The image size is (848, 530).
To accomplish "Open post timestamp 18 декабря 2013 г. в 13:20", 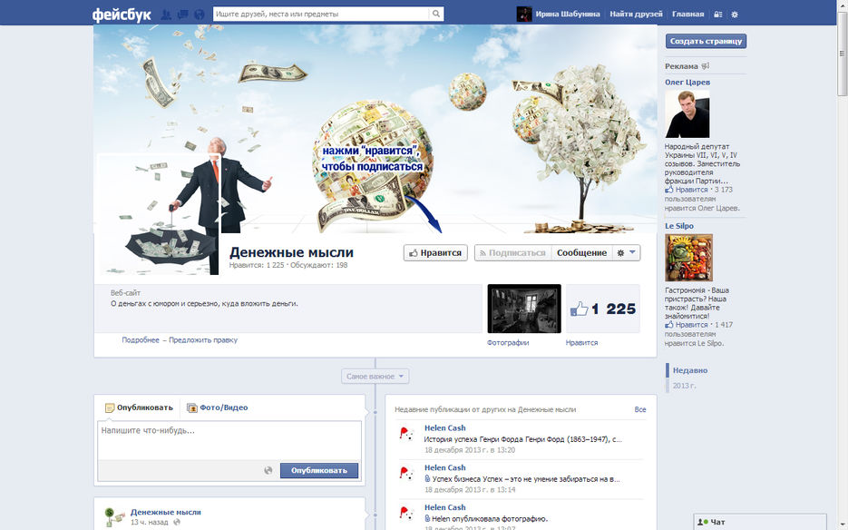I will point(470,450).
